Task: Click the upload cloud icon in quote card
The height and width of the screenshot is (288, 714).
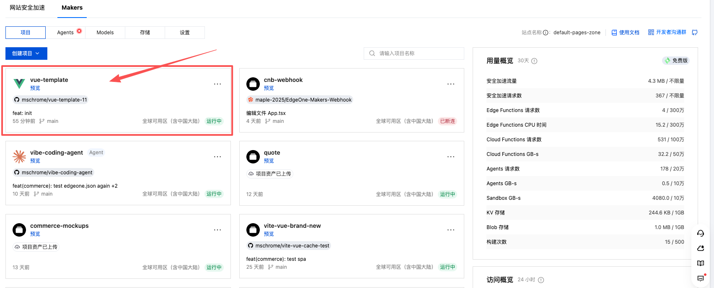Action: pyautogui.click(x=251, y=174)
